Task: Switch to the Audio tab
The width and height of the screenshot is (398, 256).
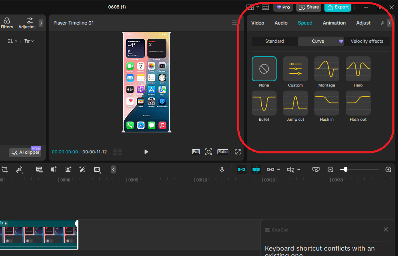Action: pyautogui.click(x=281, y=23)
